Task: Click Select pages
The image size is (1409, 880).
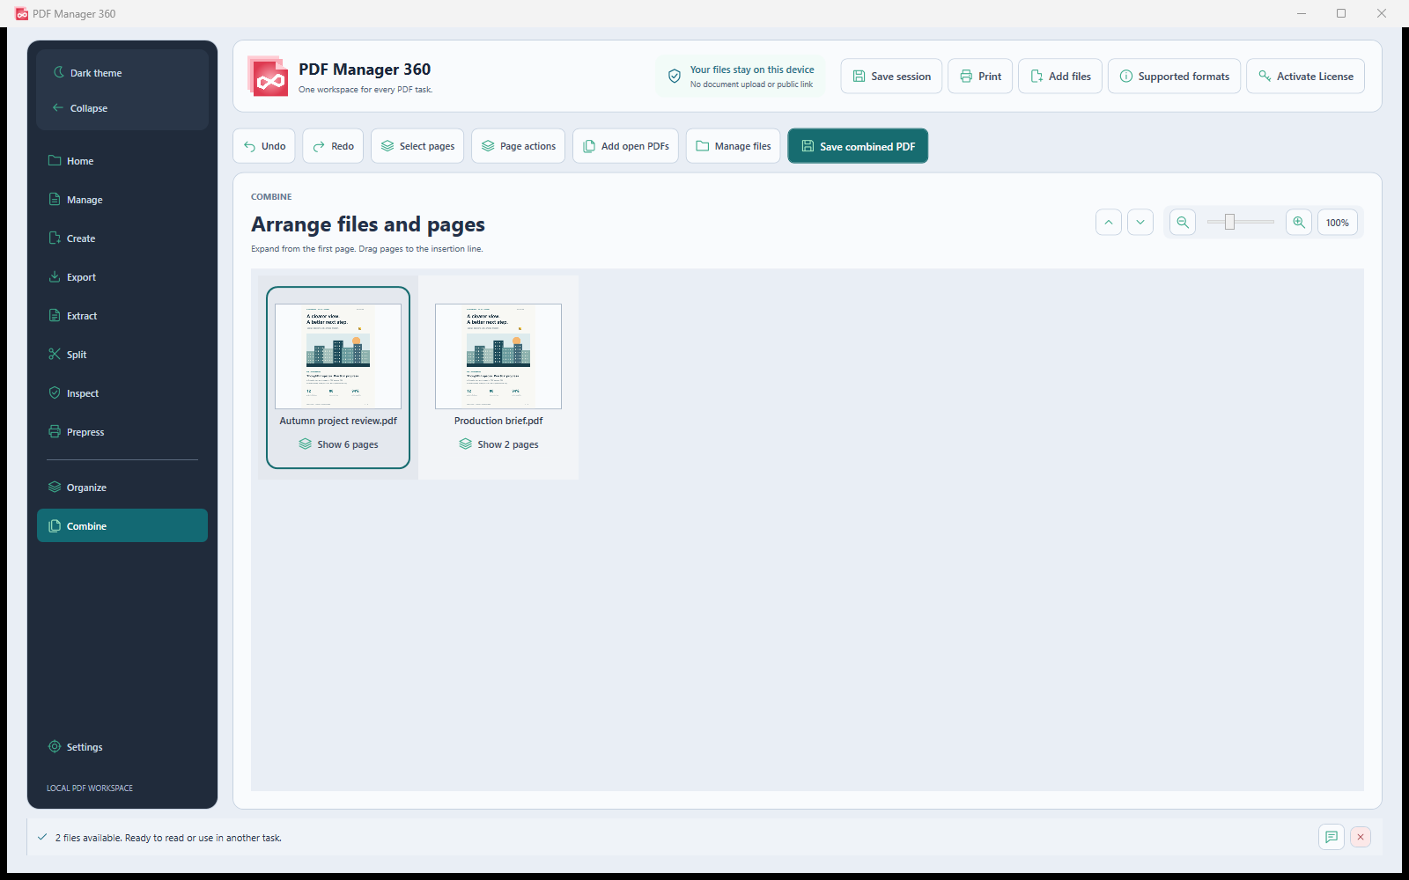Action: coord(417,146)
